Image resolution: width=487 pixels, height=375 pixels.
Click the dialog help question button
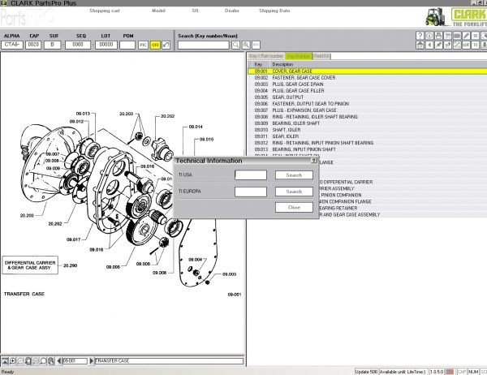pos(314,161)
